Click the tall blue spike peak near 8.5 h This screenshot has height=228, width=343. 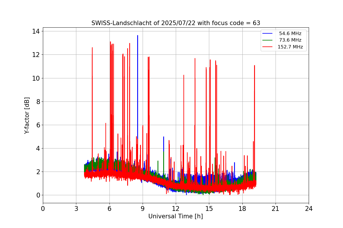[x=137, y=36]
